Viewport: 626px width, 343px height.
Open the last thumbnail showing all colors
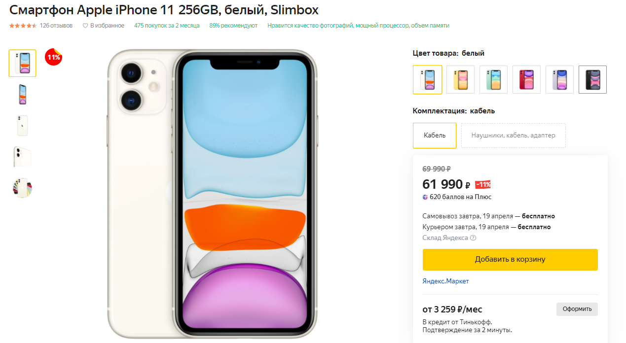(x=22, y=188)
